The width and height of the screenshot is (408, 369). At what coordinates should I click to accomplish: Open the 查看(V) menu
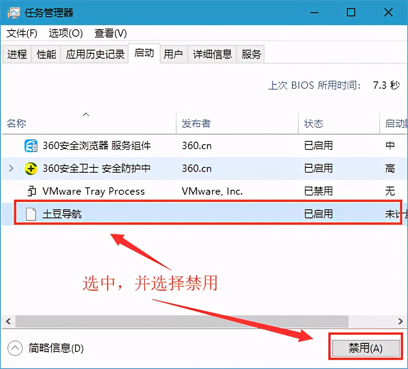[x=111, y=33]
